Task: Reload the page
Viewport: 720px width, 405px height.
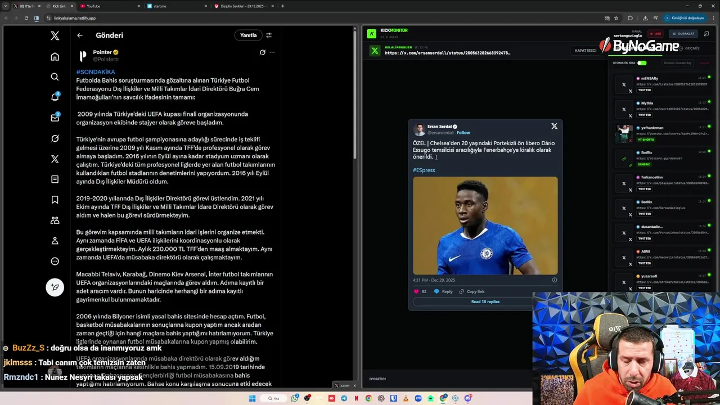Action: (x=26, y=18)
